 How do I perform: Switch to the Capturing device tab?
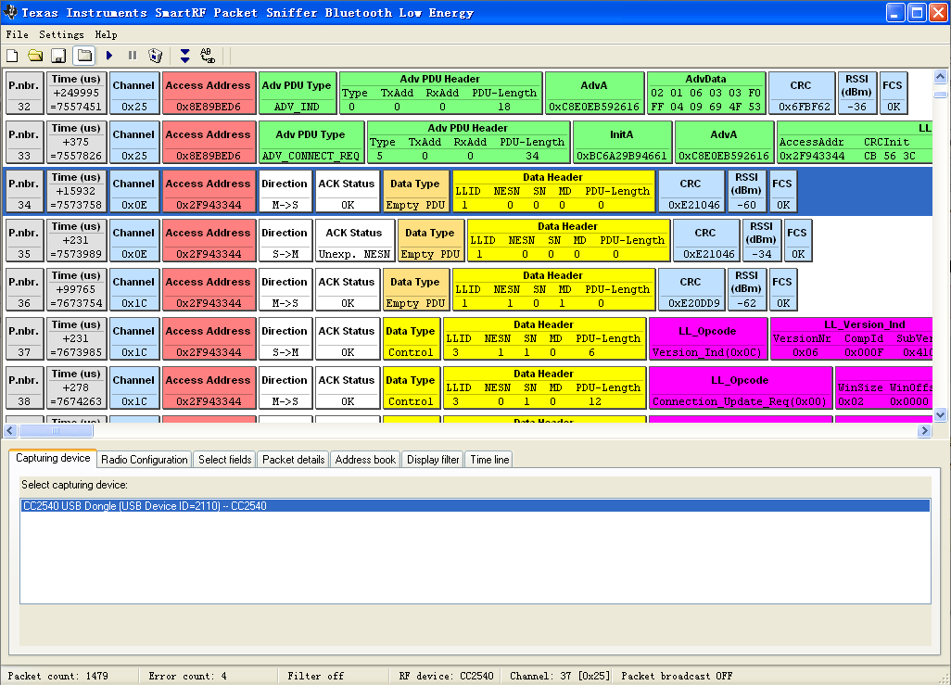[x=53, y=458]
